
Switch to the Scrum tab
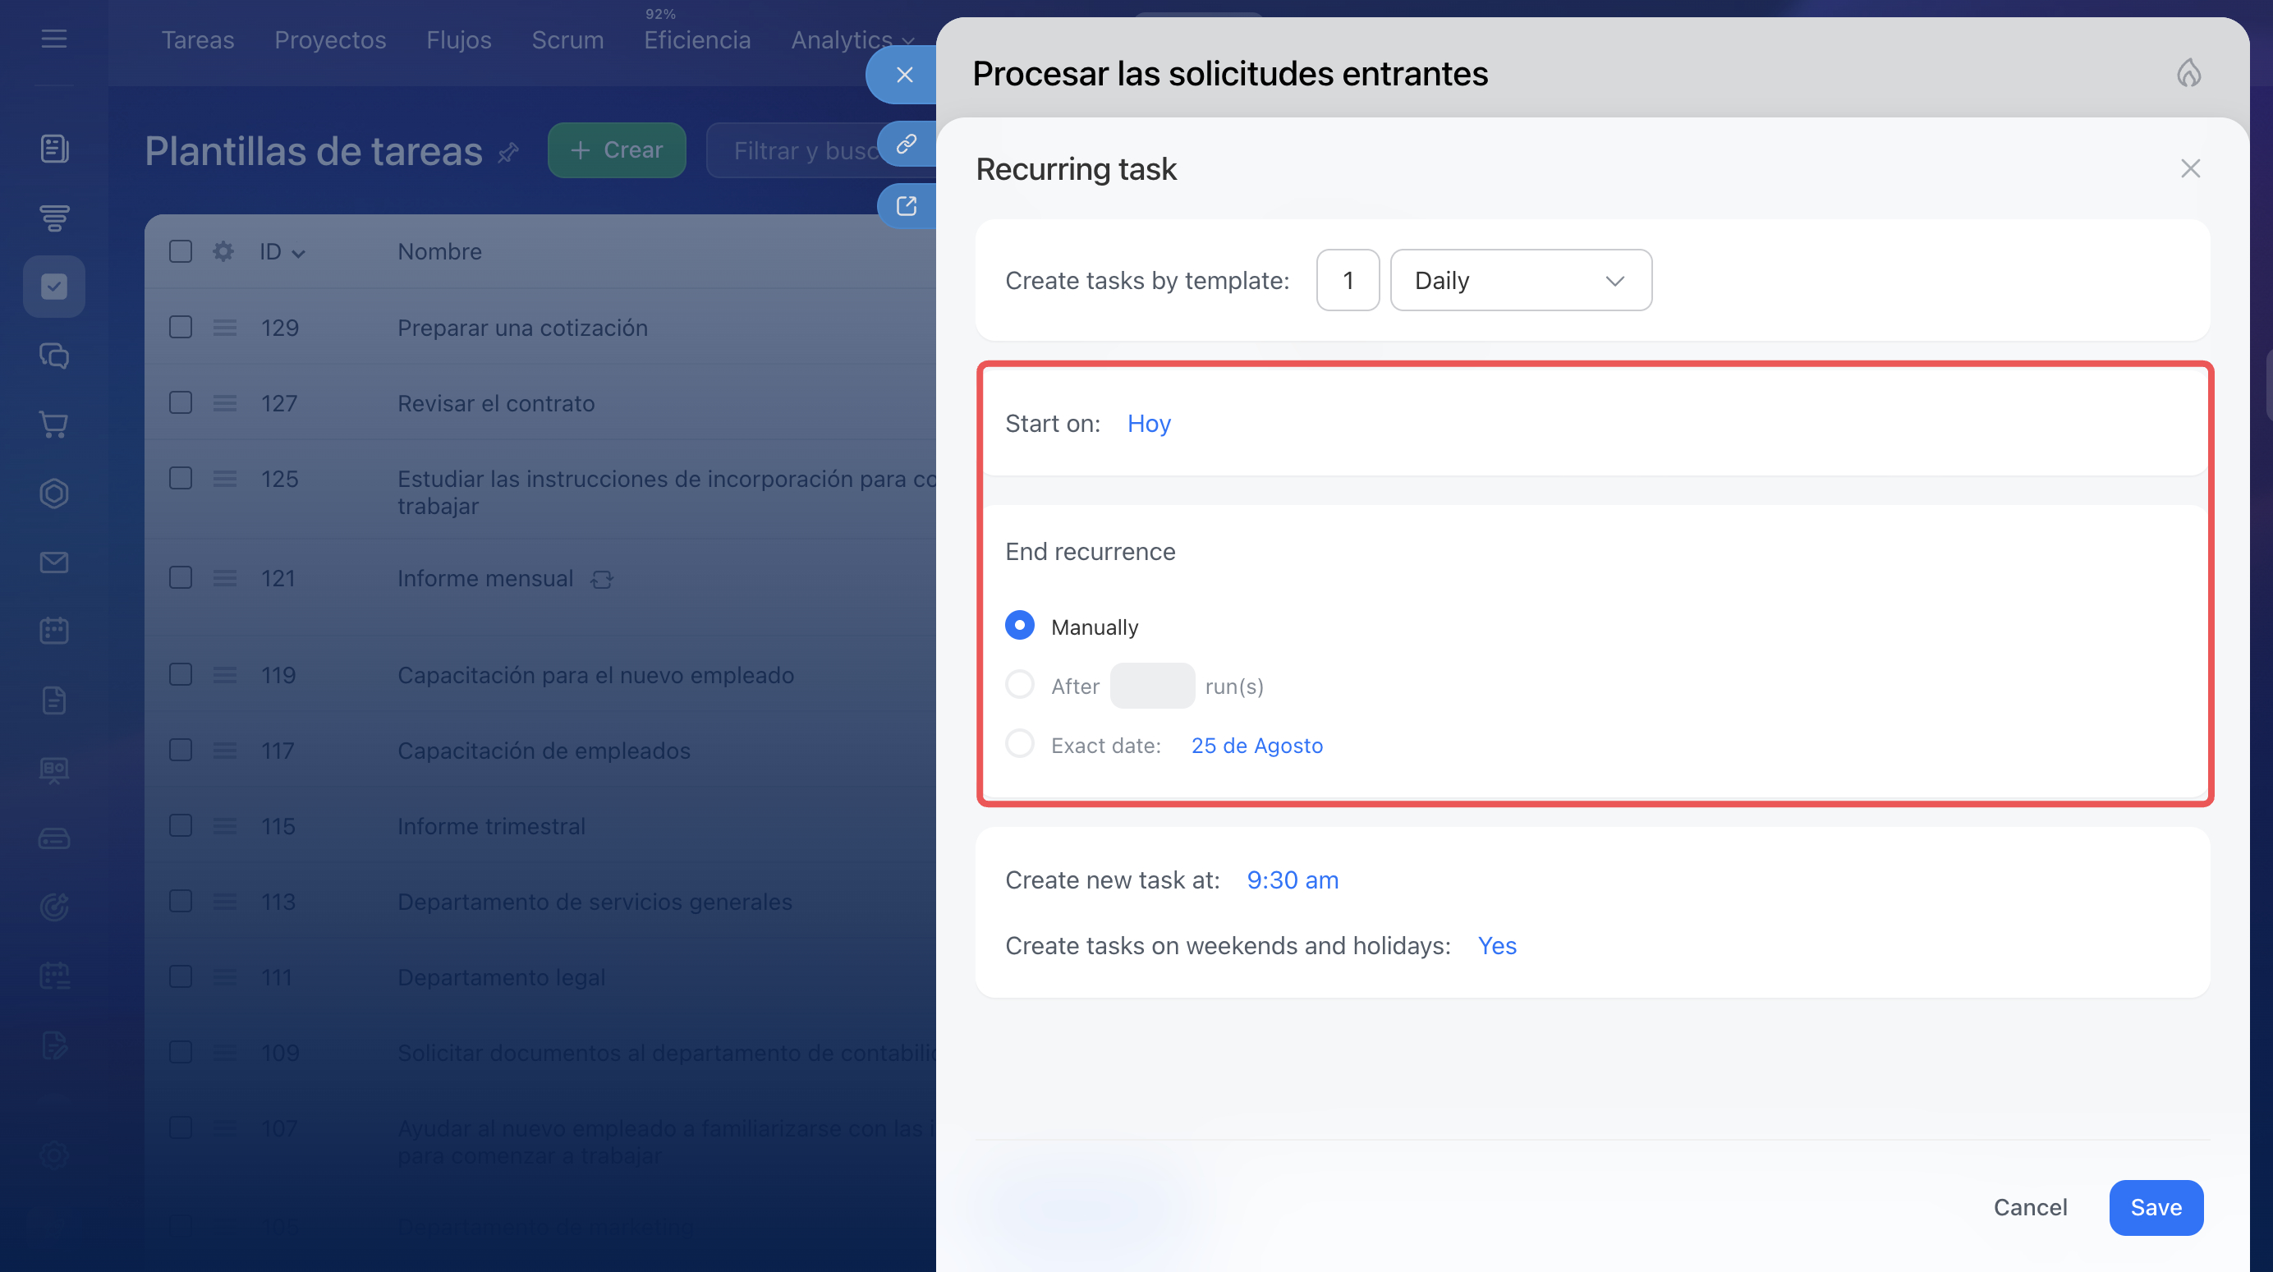coord(567,39)
